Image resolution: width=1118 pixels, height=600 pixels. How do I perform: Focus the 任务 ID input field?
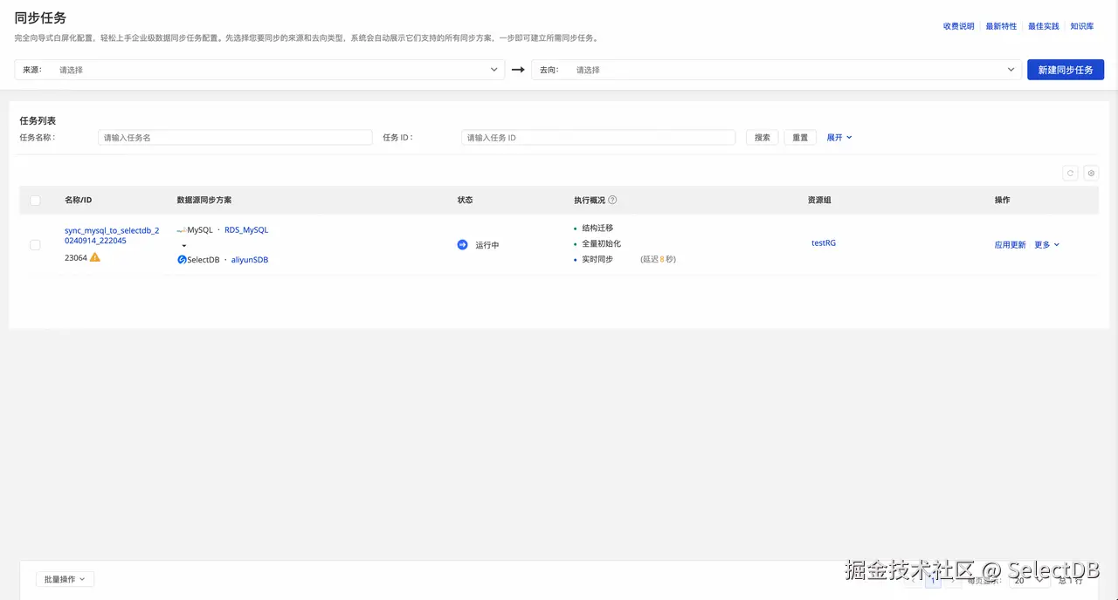pyautogui.click(x=598, y=138)
